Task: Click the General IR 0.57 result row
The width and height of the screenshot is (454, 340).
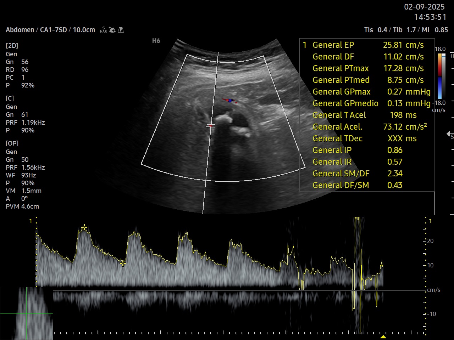Action: point(367,162)
